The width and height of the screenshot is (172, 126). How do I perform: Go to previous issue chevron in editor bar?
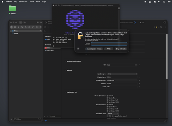[154, 27]
